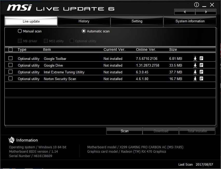Select the Intel Extreme Tuning Utility name

pos(64,72)
